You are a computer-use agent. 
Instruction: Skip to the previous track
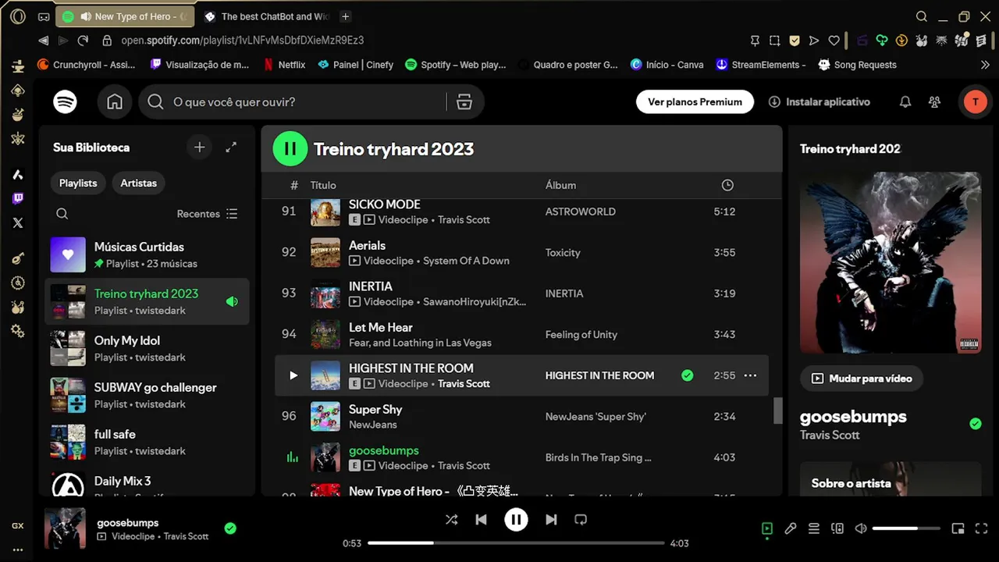click(x=481, y=520)
